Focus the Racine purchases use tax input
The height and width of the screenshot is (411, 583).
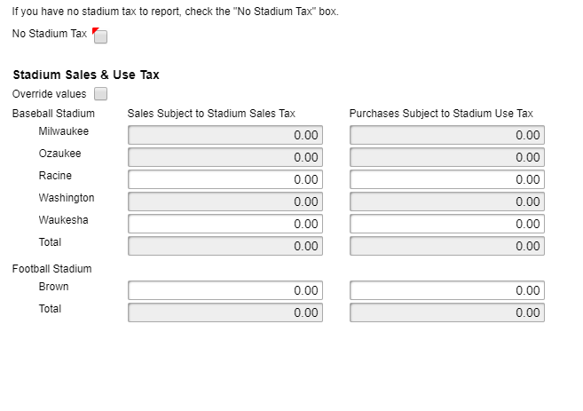point(446,179)
